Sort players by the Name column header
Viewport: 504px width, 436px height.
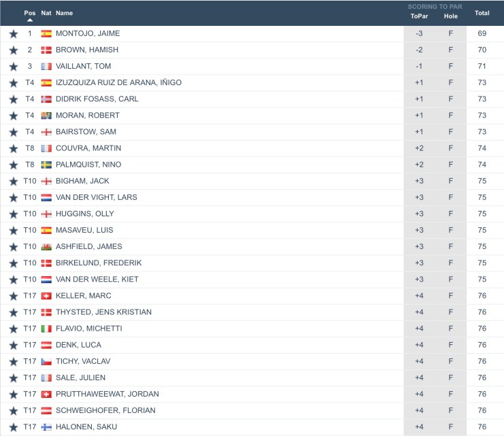tap(64, 13)
